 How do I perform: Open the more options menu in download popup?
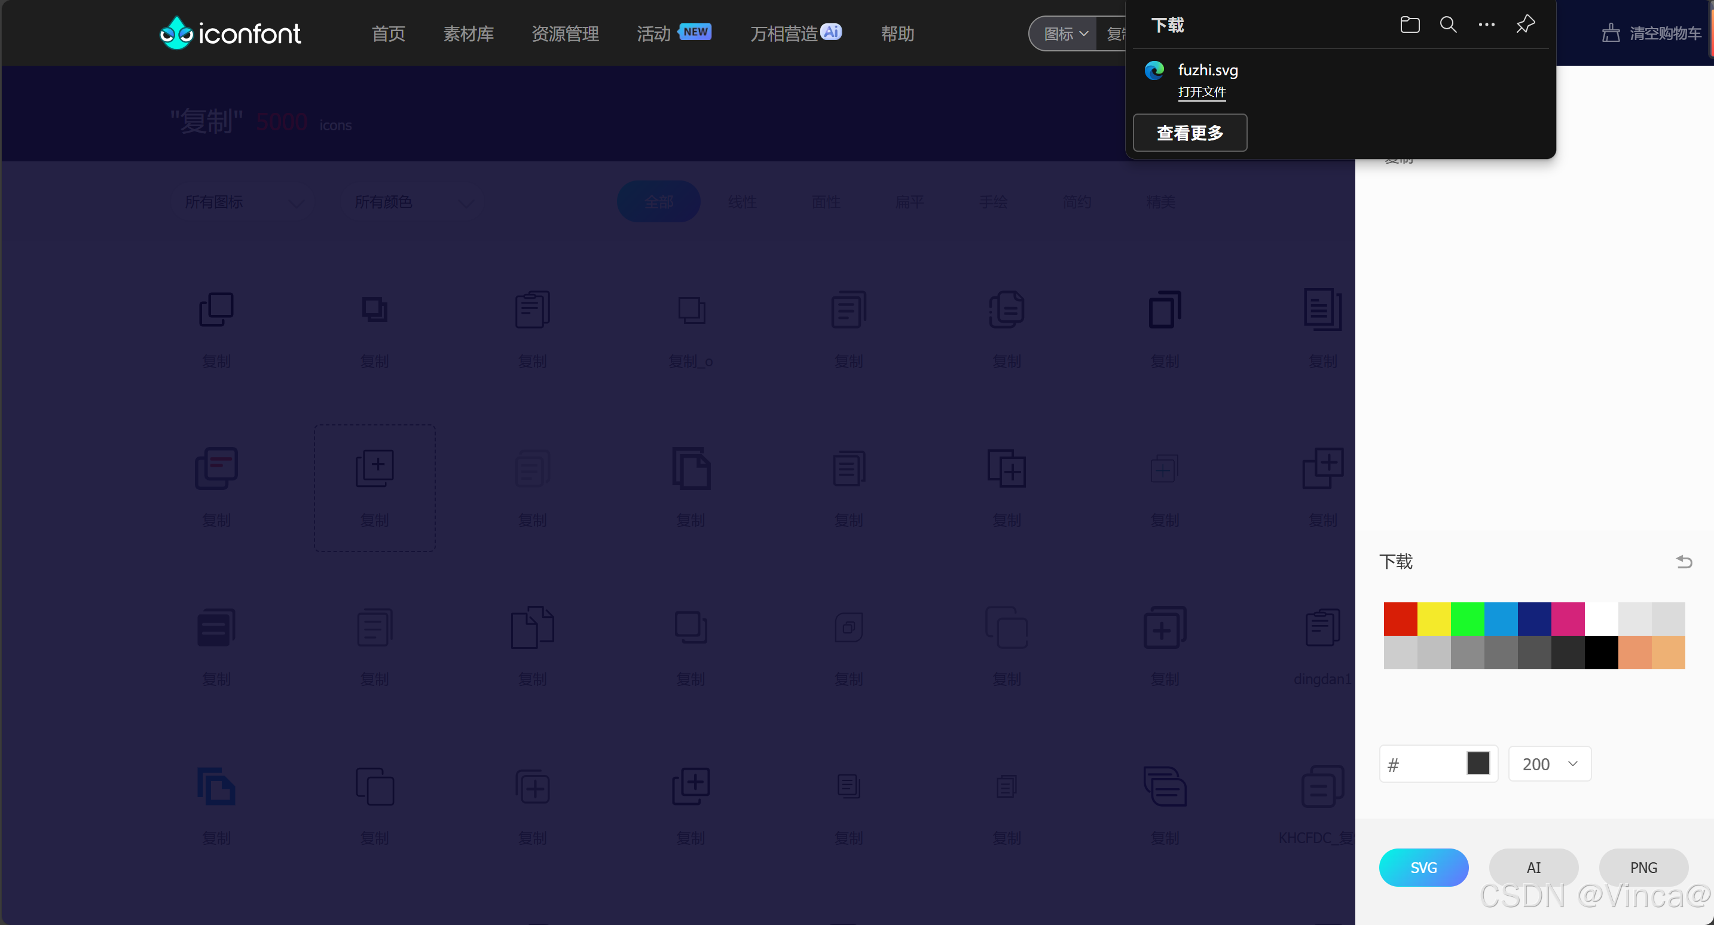coord(1486,24)
